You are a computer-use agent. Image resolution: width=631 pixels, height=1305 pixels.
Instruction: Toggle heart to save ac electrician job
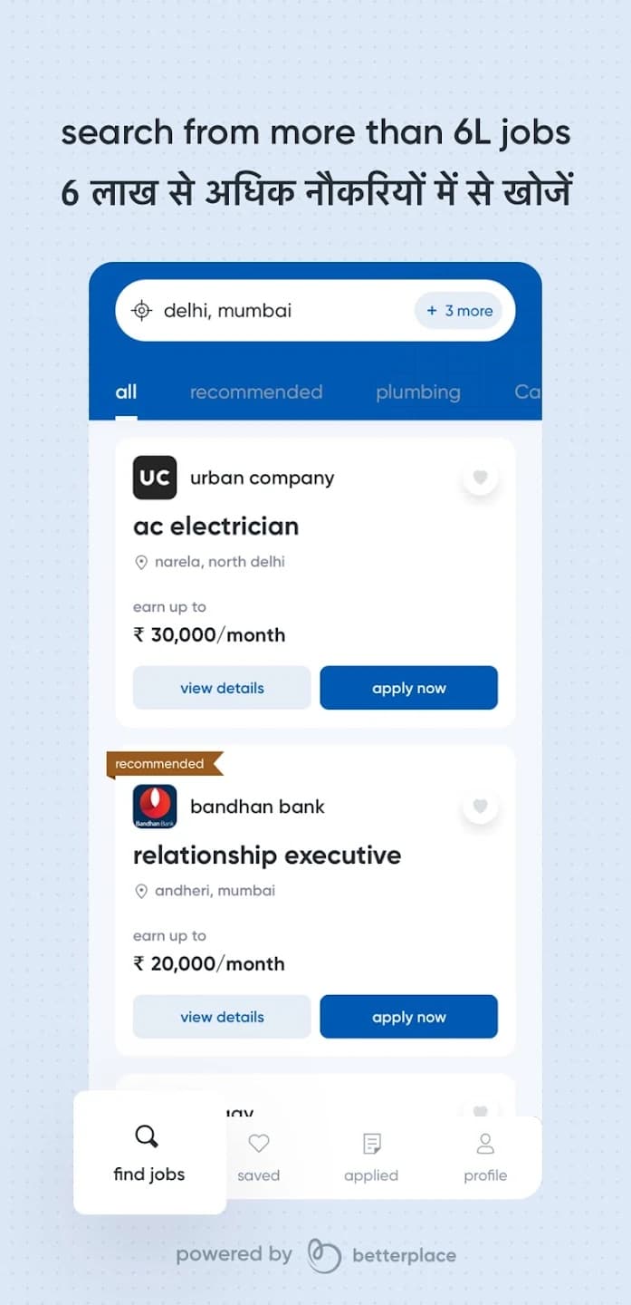click(481, 477)
